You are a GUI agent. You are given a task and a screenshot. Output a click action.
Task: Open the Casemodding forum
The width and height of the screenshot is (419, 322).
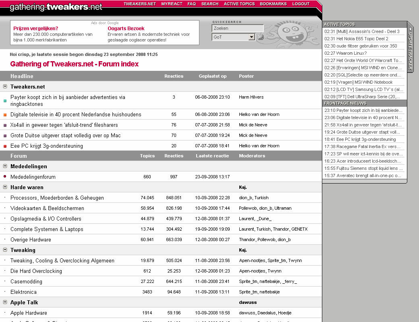click(26, 281)
